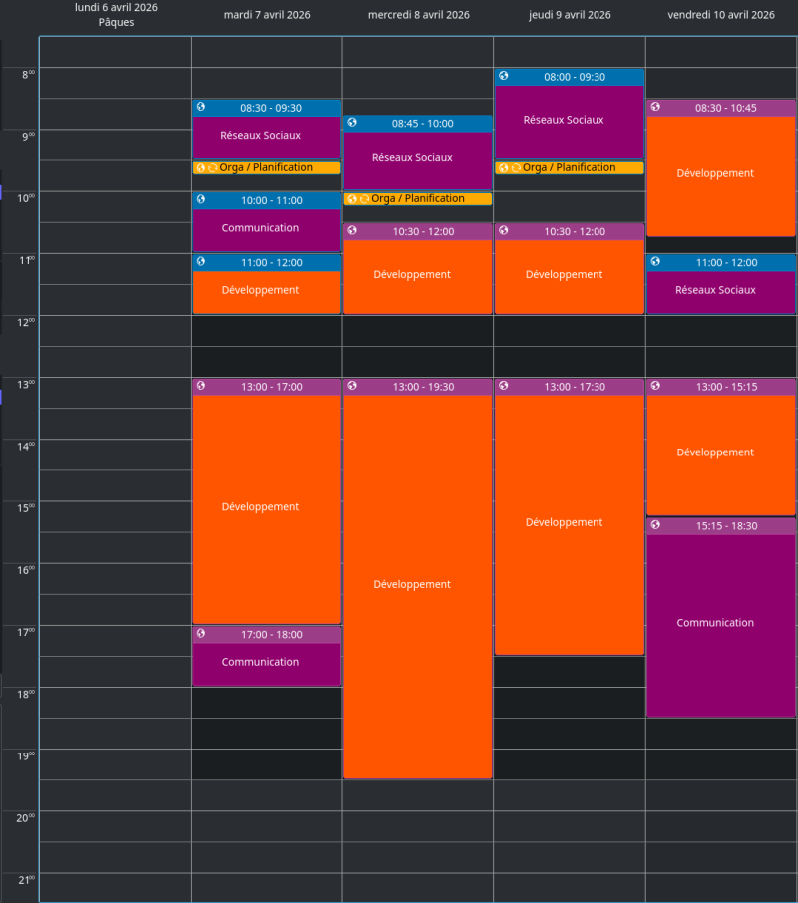Select Tuesday's 11:00 - 12:00 Développement event
The height and width of the screenshot is (903, 798).
pos(266,284)
